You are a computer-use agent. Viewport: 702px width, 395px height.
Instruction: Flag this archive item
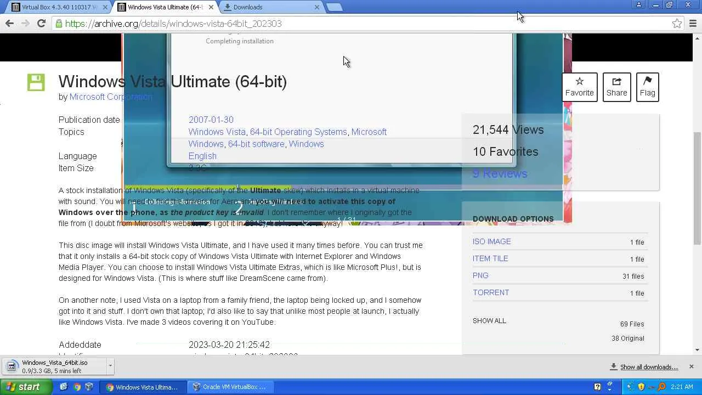[x=647, y=87]
